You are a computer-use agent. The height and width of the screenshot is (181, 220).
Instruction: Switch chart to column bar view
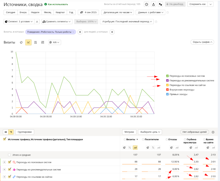click(43, 42)
